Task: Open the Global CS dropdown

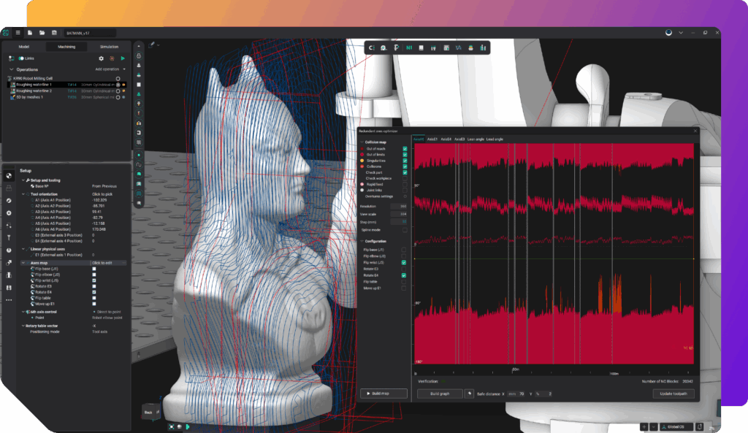Action: [x=679, y=426]
